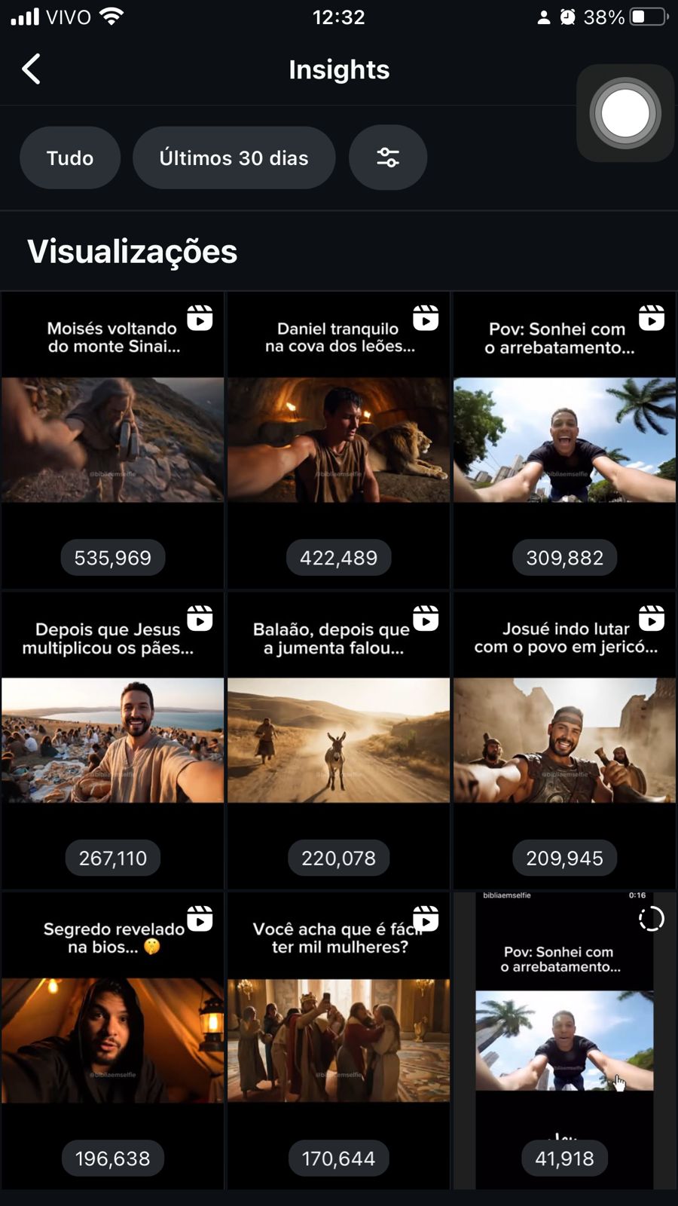Open the Tudo content type filter
Screen dimensions: 678x1206
tap(70, 158)
